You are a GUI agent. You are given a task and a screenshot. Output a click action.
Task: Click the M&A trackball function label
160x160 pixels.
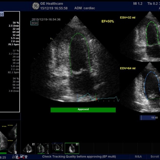tap(138, 157)
